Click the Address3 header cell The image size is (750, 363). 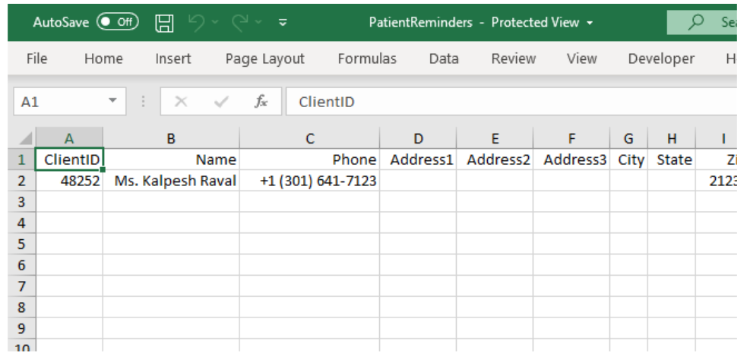coord(571,159)
